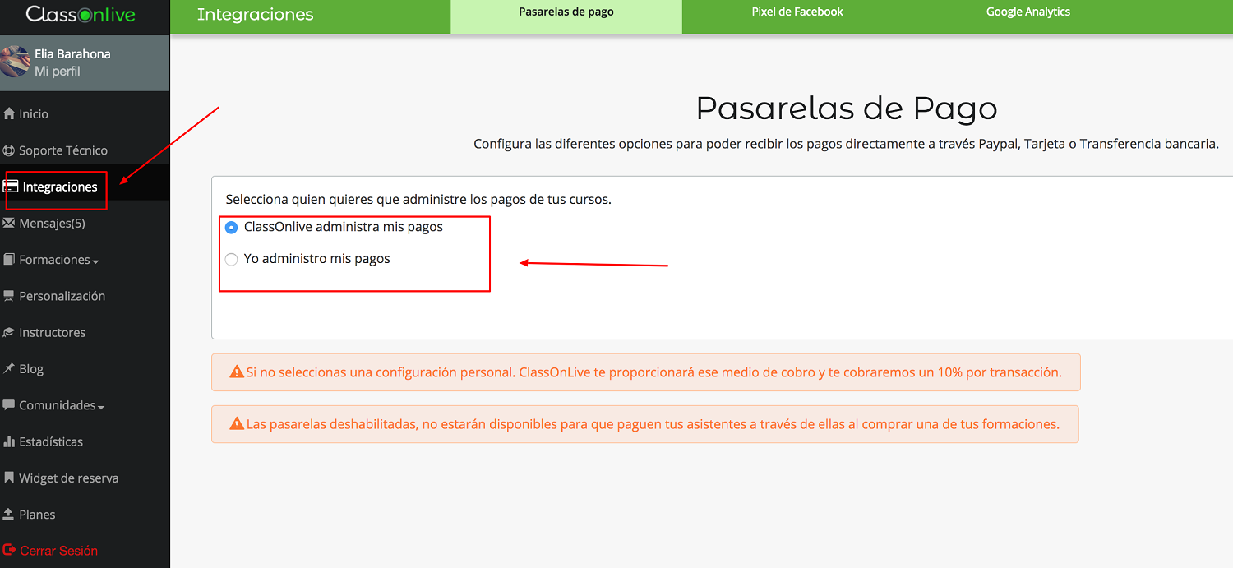Select the Instructores icon

point(8,332)
